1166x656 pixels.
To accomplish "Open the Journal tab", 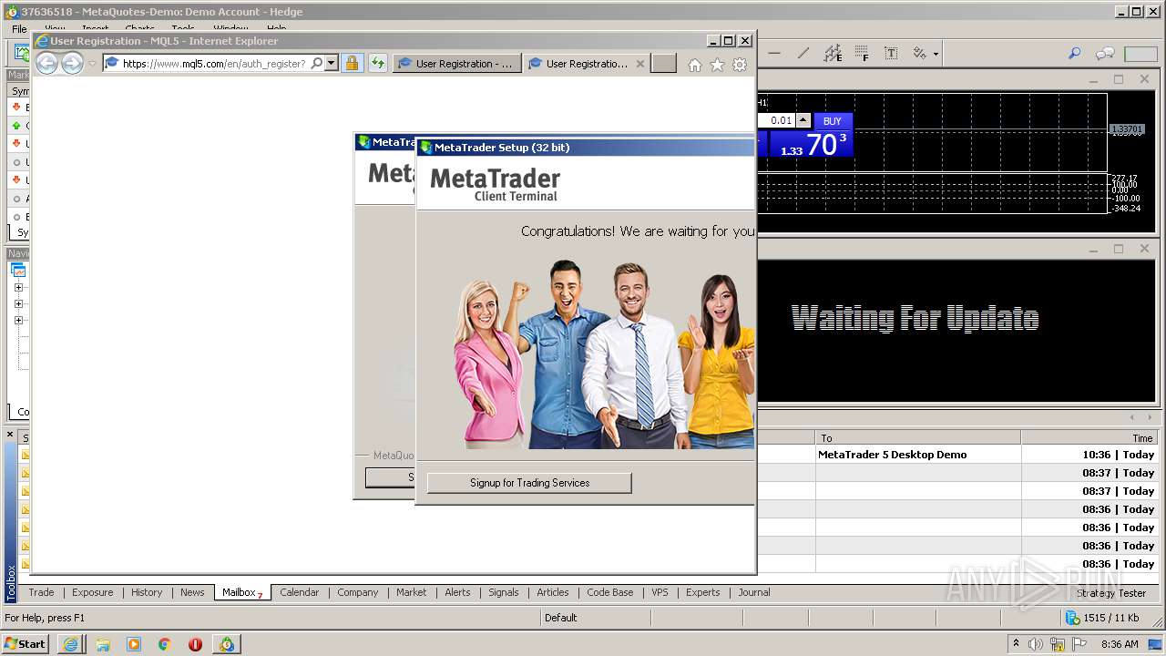I will [754, 592].
